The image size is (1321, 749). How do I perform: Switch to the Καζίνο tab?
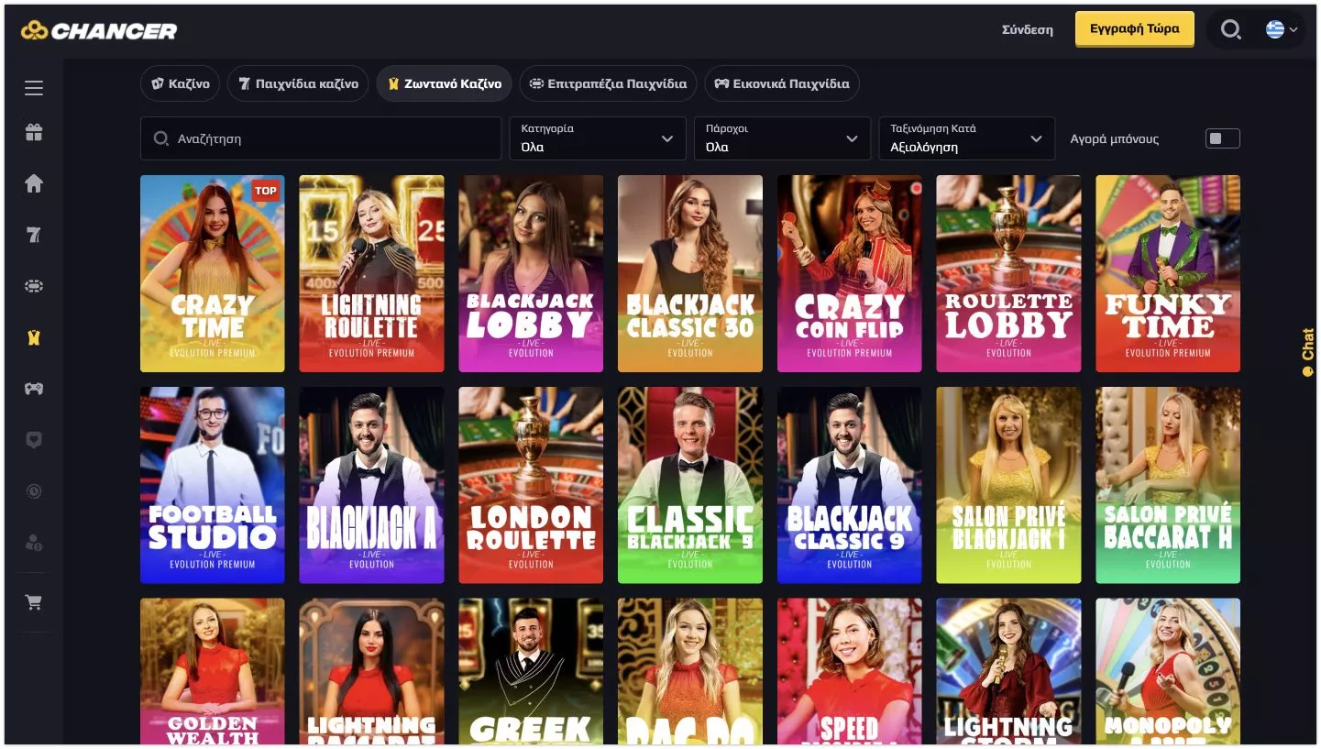click(x=180, y=83)
